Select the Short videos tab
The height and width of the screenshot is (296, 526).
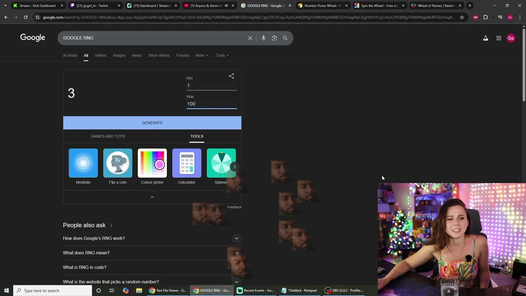click(159, 55)
